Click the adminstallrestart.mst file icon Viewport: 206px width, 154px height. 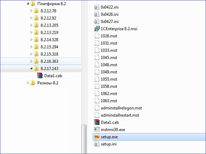(97, 115)
